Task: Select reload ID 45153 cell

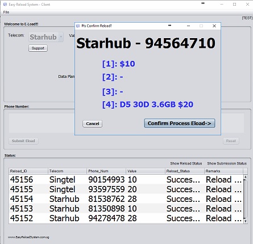Action: 28,209
